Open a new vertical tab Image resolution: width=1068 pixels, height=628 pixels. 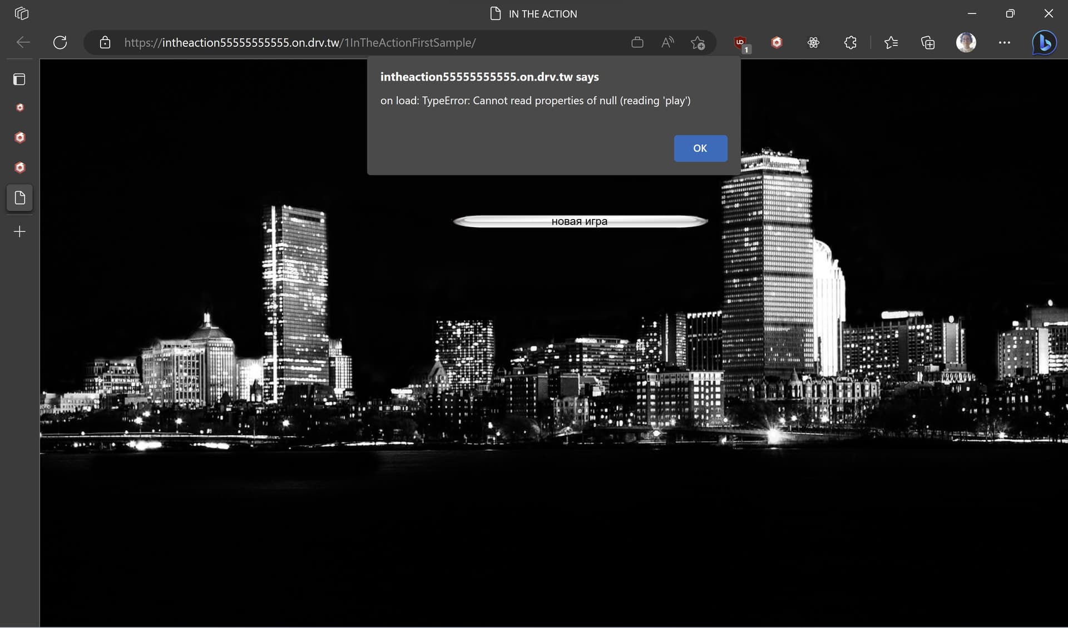coord(19,231)
